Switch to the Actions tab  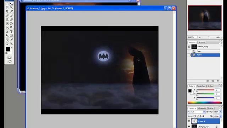(202, 42)
